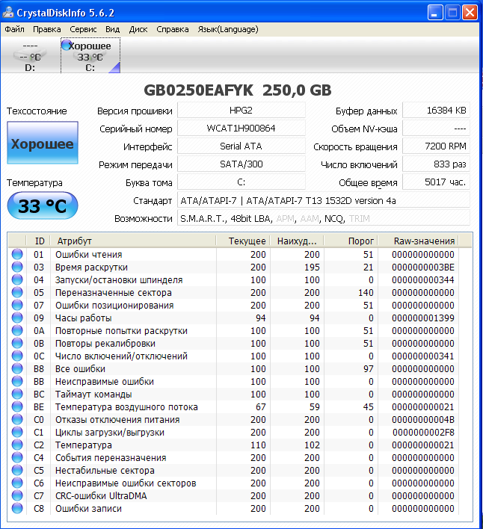Click status orb for CRC-ошибки UltraDMA
The width and height of the screenshot is (483, 529).
17,496
